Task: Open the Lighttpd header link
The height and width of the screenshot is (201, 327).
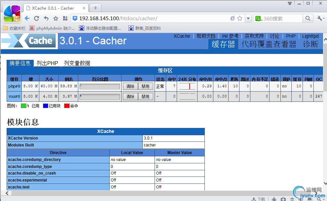Action: pyautogui.click(x=310, y=36)
